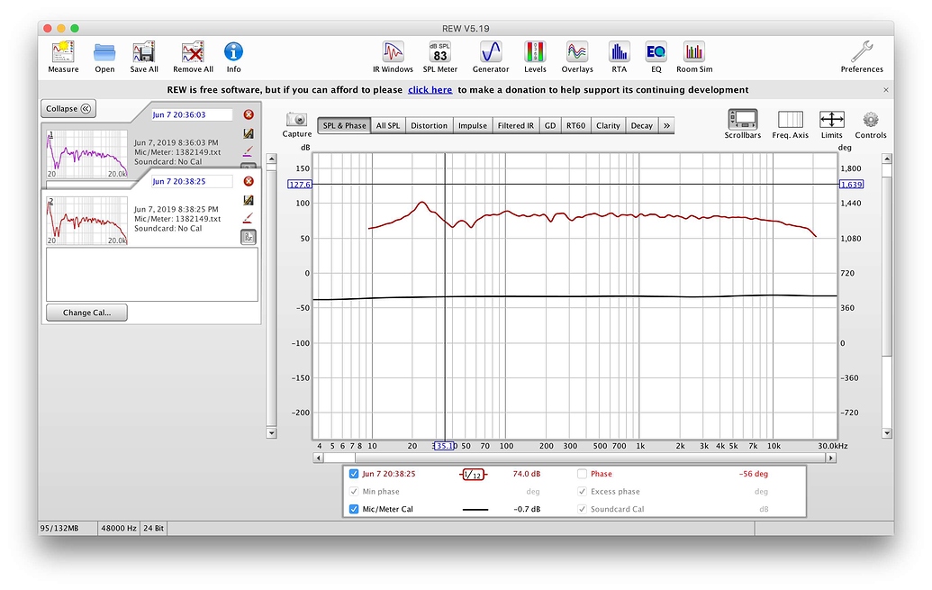This screenshot has width=932, height=590.
Task: Collapse the measurements panel
Action: pos(68,109)
